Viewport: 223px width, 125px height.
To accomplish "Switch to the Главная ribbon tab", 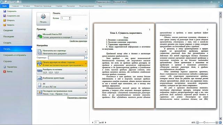I will point(15,6).
